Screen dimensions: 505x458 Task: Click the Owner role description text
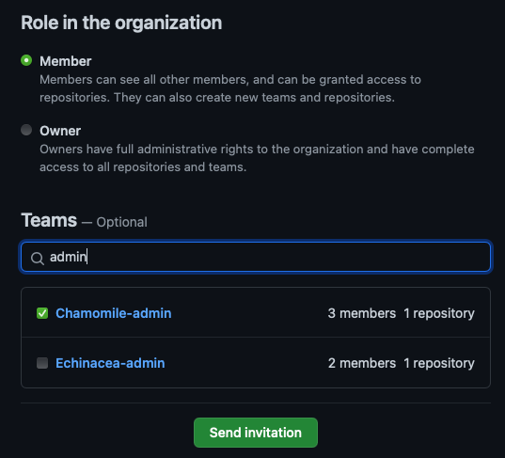[257, 158]
